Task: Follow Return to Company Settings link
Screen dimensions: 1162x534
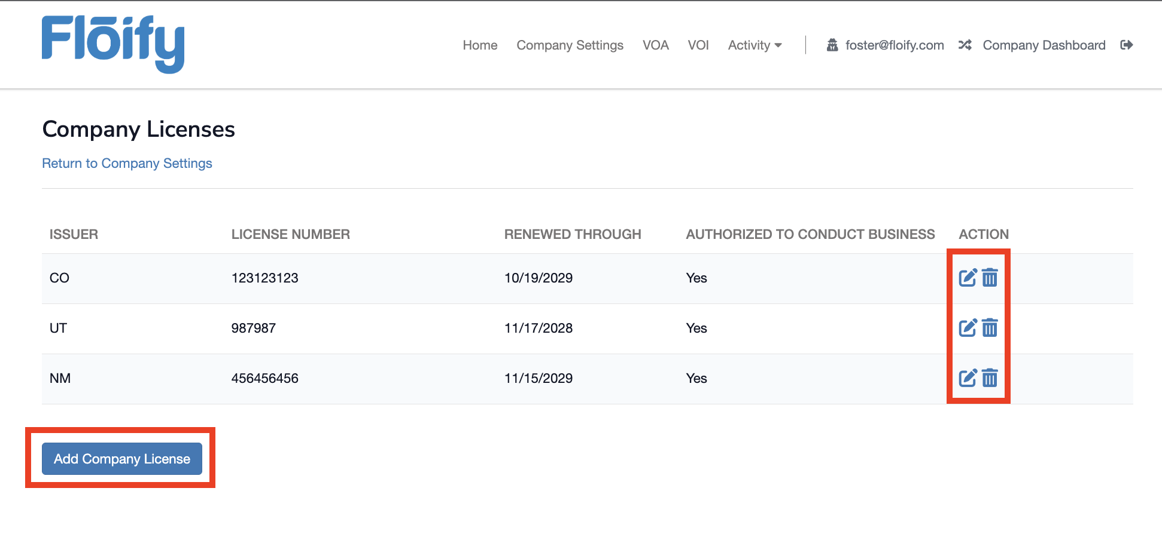Action: (x=127, y=164)
